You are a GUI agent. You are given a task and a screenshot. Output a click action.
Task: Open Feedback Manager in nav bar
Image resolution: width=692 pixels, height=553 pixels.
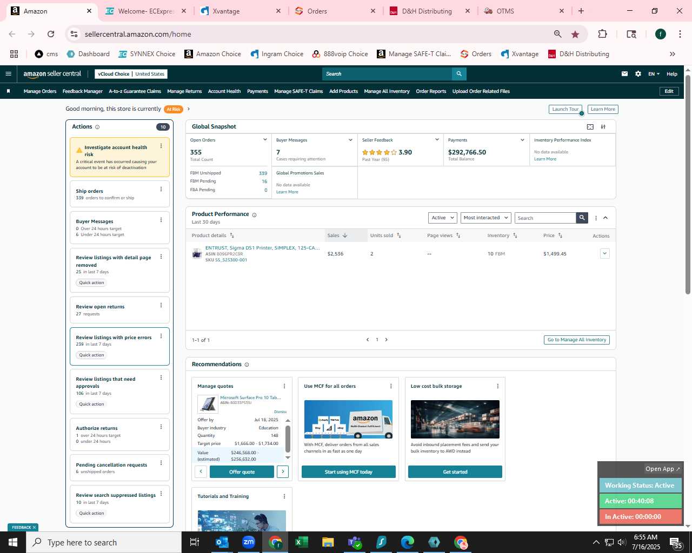pyautogui.click(x=83, y=91)
